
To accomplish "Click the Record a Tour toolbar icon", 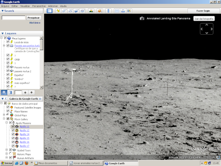I will 83,11.
